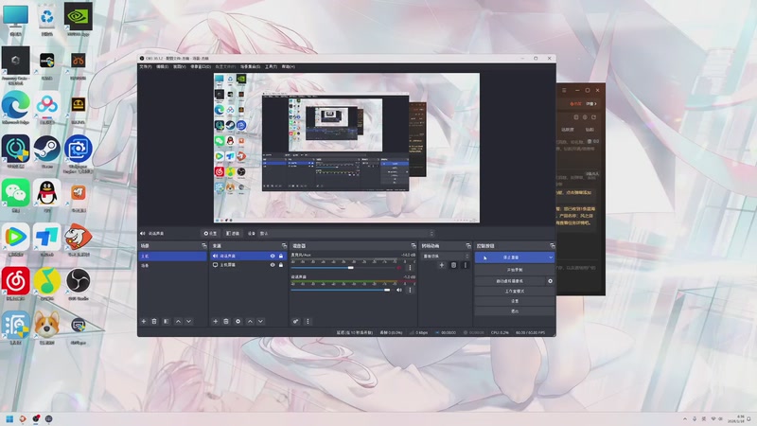
Task: Remove selected source using Sources trash icon
Action: coord(226,321)
